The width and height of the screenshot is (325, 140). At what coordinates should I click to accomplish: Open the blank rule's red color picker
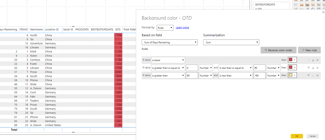click(292, 60)
